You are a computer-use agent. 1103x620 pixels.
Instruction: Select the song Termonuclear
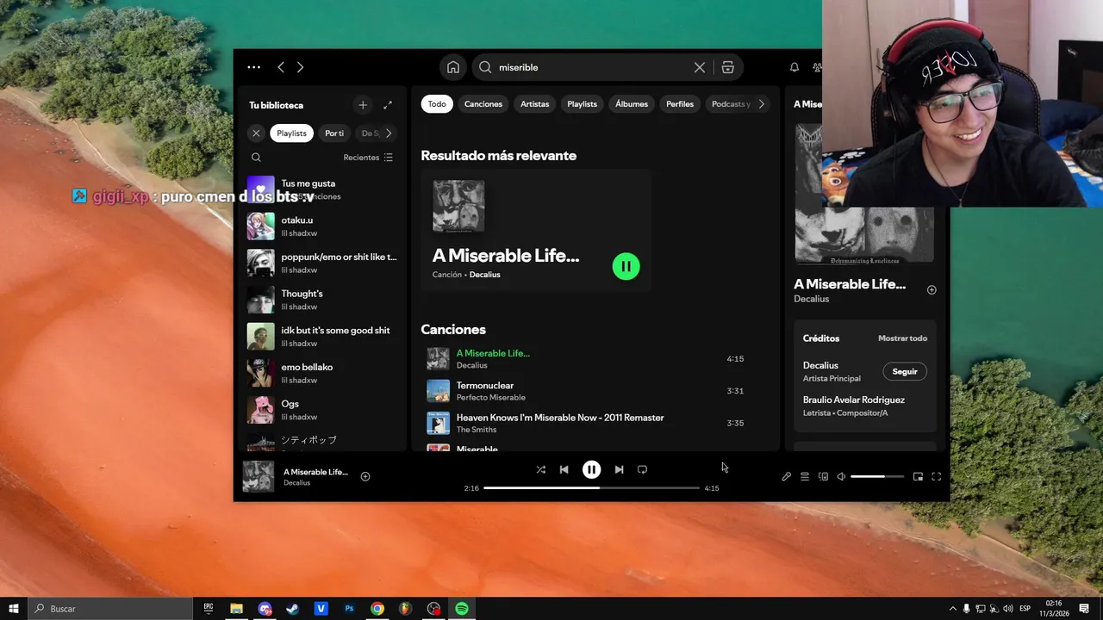tap(485, 386)
